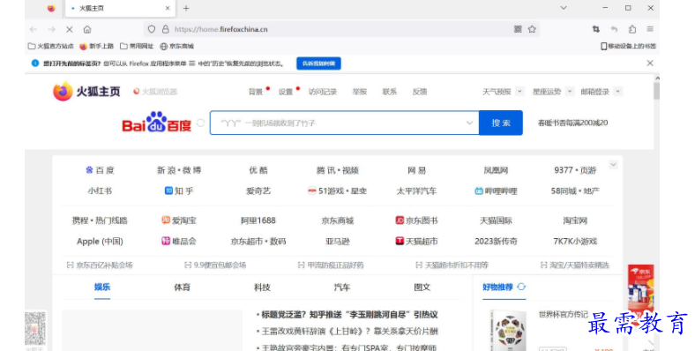Open the 天猫超市 link
Image resolution: width=695 pixels, height=351 pixels.
point(416,241)
